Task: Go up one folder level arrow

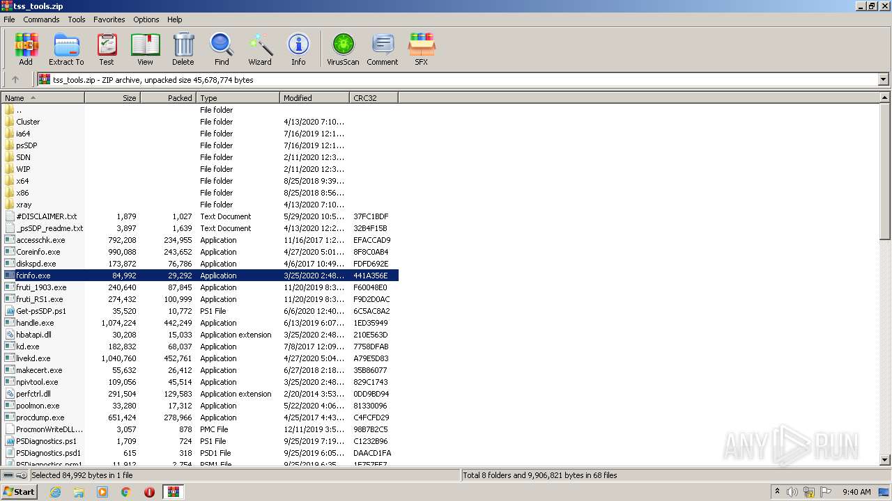Action: pos(15,80)
